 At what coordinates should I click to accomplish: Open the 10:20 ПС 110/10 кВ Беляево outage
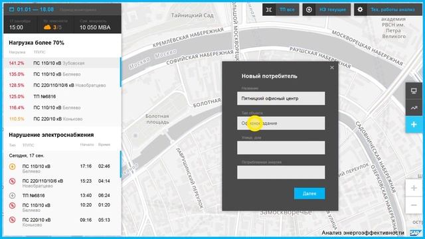(x=62, y=208)
